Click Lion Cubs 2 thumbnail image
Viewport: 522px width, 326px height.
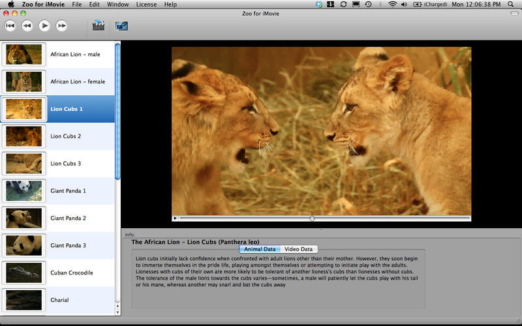coord(24,136)
